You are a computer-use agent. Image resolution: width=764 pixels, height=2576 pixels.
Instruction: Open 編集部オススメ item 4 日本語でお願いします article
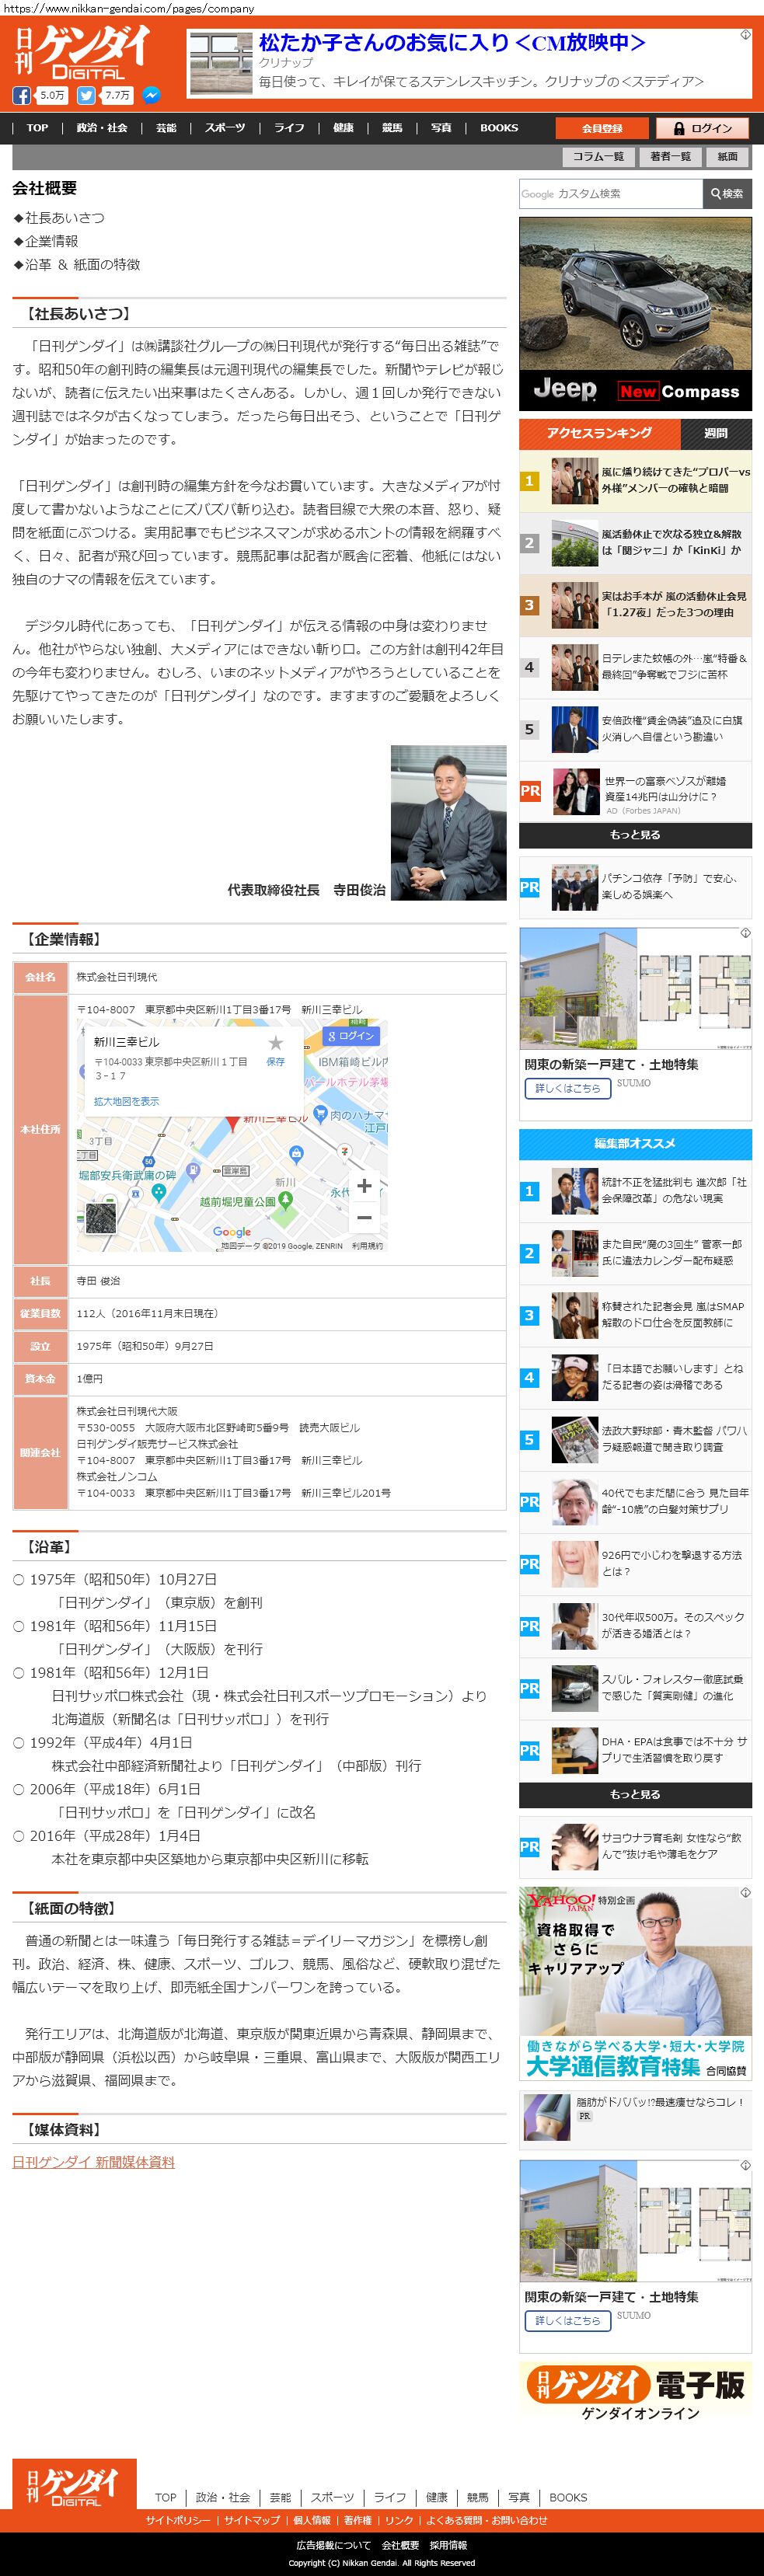[635, 1376]
